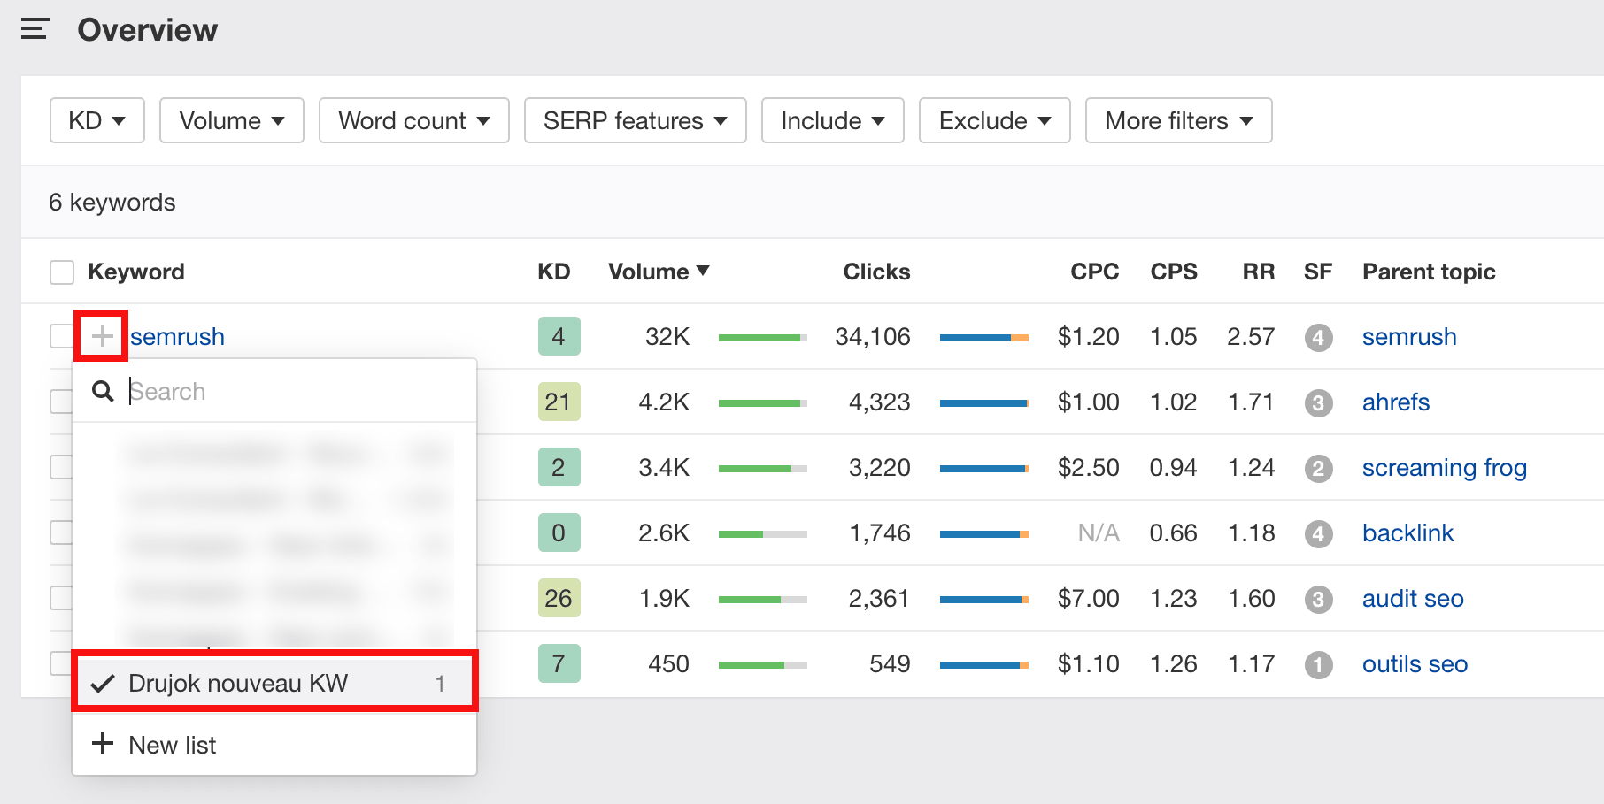Open the Exclude filter dropdown
The height and width of the screenshot is (804, 1604).
(995, 120)
